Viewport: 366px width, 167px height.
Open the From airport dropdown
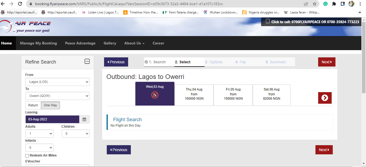58,82
